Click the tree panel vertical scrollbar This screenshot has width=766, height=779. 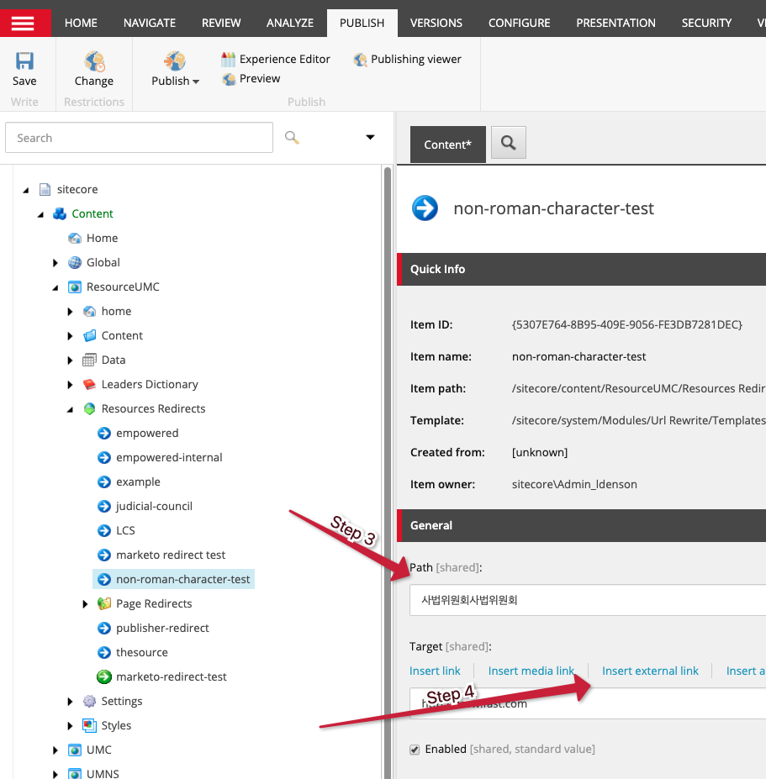[388, 472]
